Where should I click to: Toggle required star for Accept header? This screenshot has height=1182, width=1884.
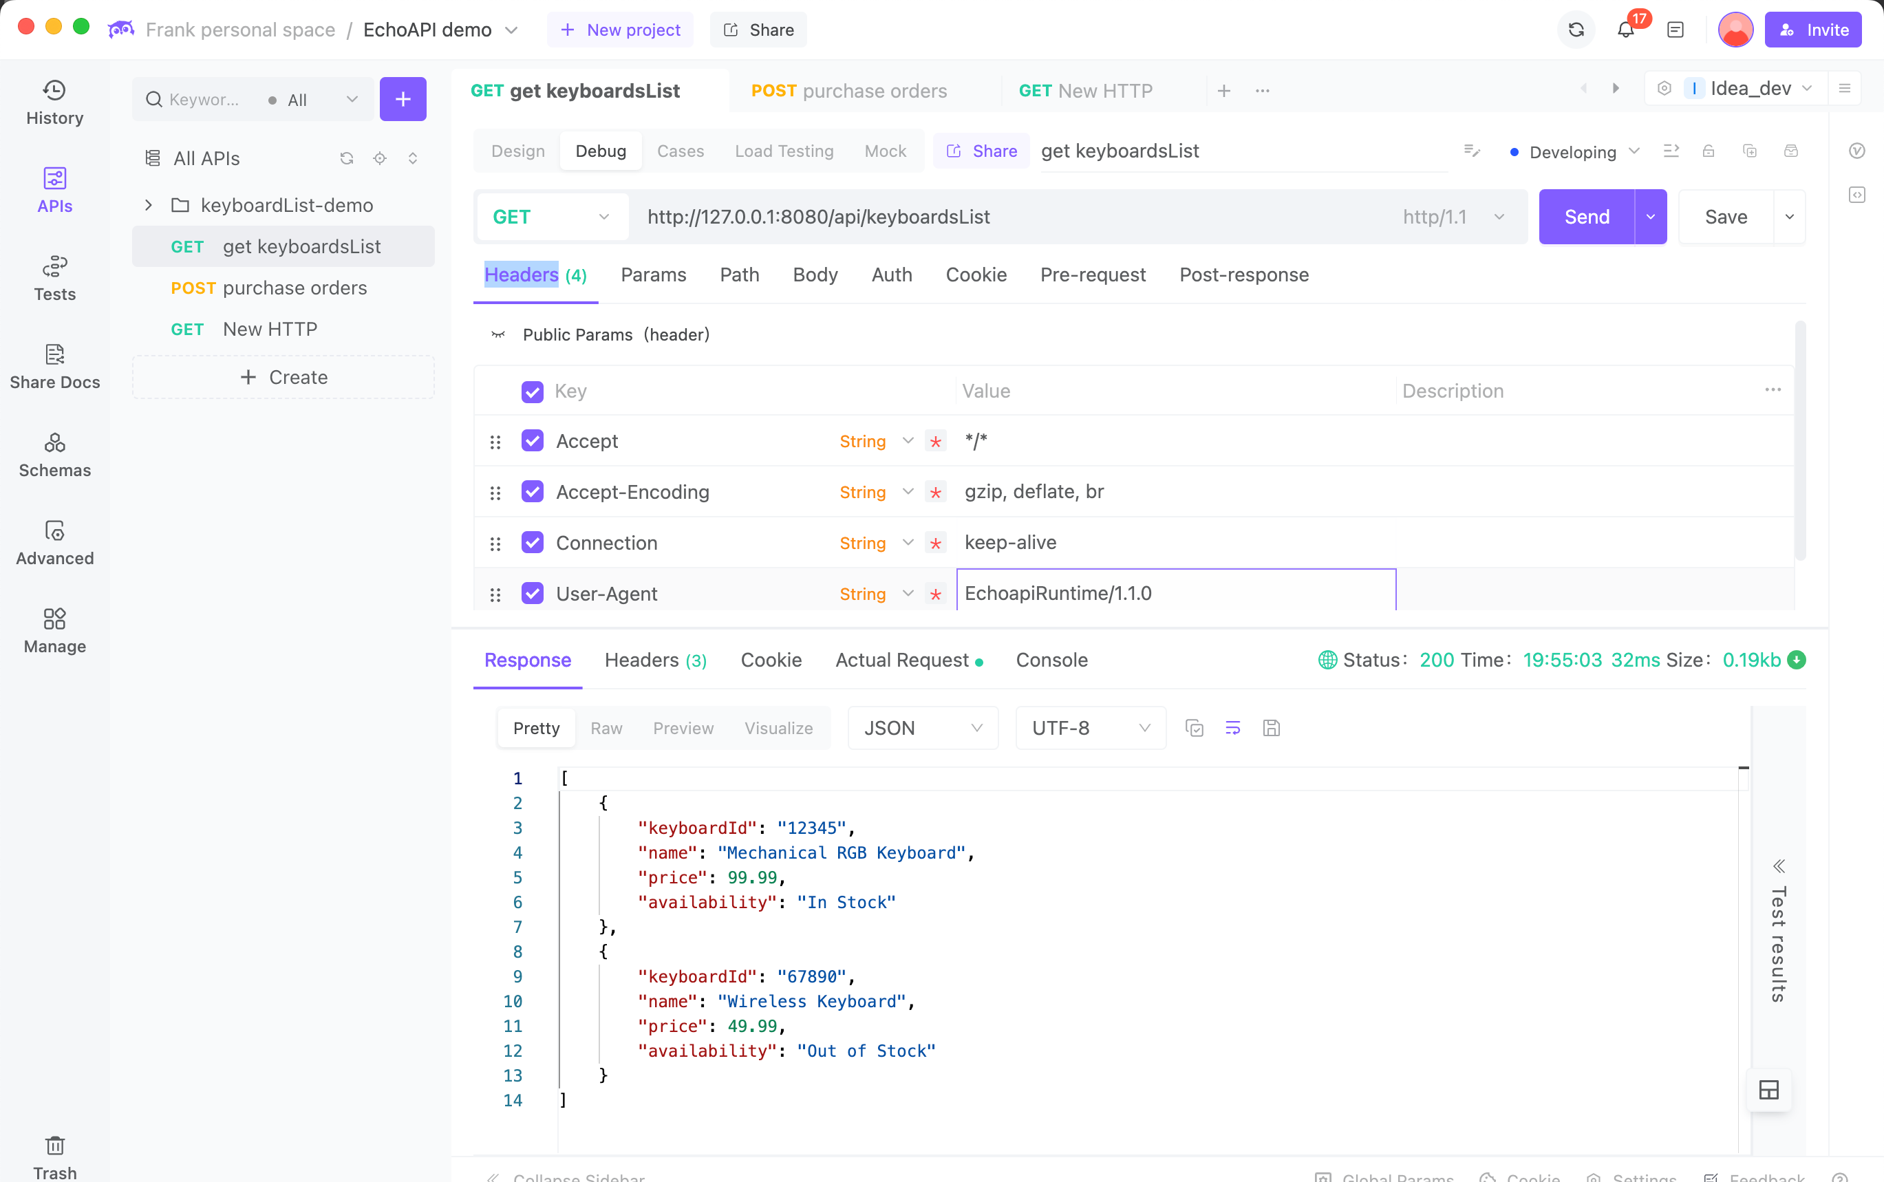[x=935, y=442]
